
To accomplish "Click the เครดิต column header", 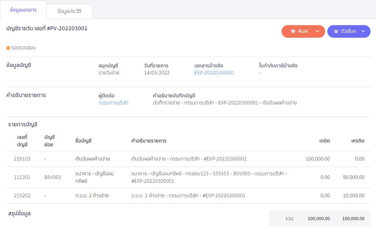I will click(x=358, y=141).
